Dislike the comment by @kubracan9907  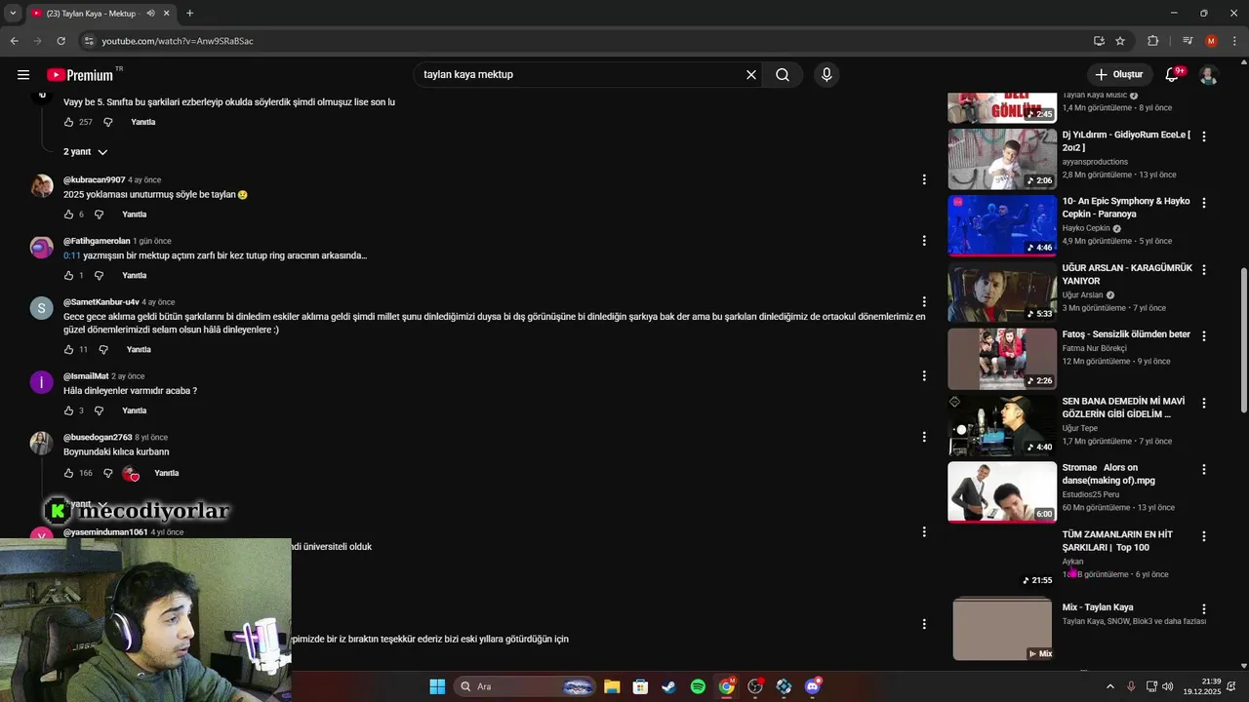click(x=99, y=214)
